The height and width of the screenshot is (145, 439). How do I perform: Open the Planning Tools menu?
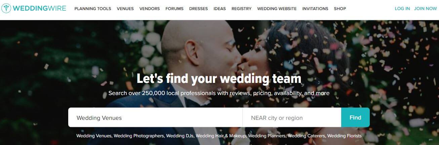point(93,9)
